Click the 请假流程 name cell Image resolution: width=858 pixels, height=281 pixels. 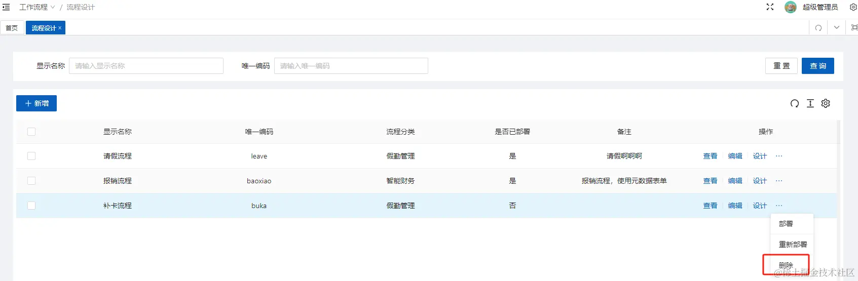coord(118,156)
